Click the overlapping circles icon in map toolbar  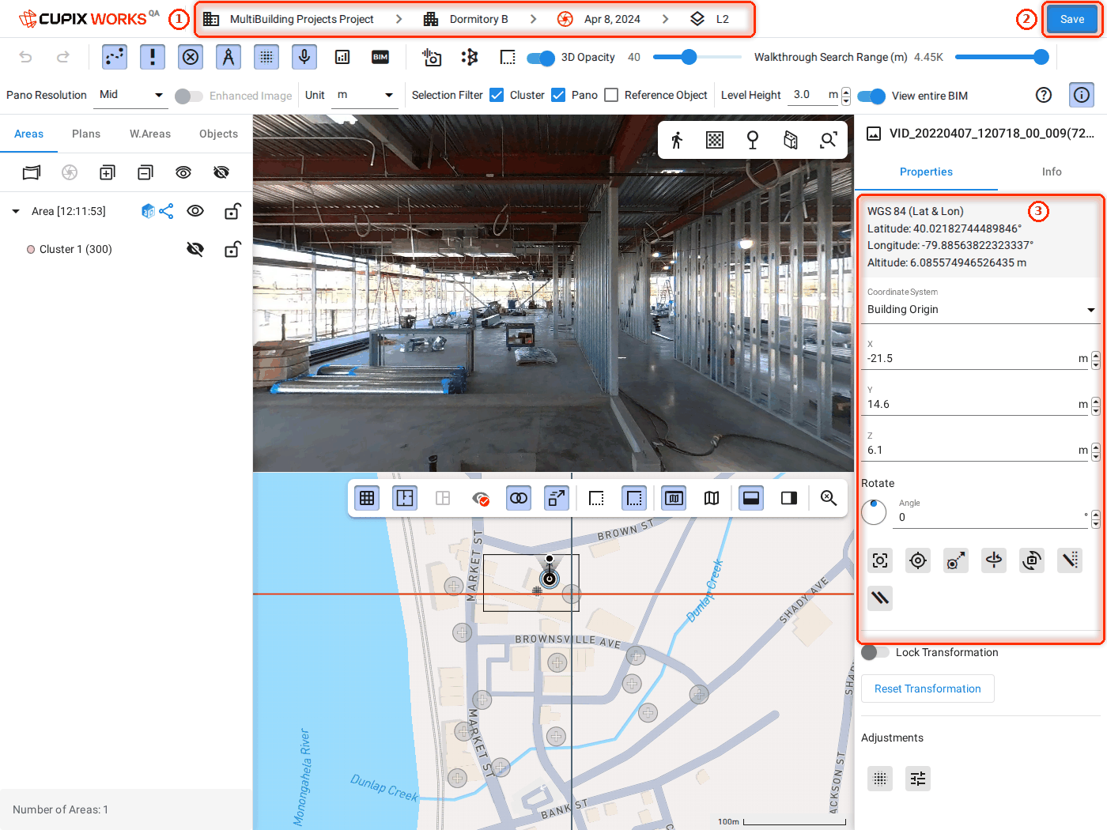coord(519,498)
